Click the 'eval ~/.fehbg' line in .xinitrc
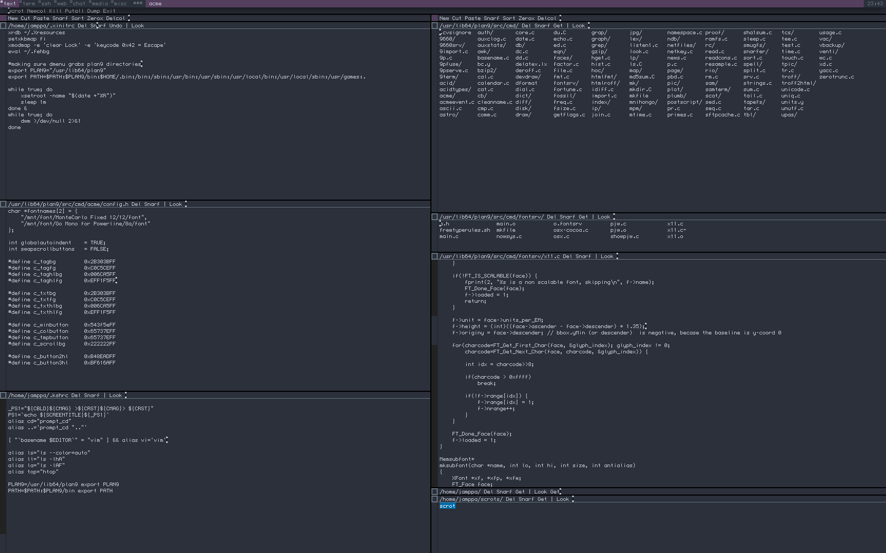The image size is (886, 553). [28, 51]
